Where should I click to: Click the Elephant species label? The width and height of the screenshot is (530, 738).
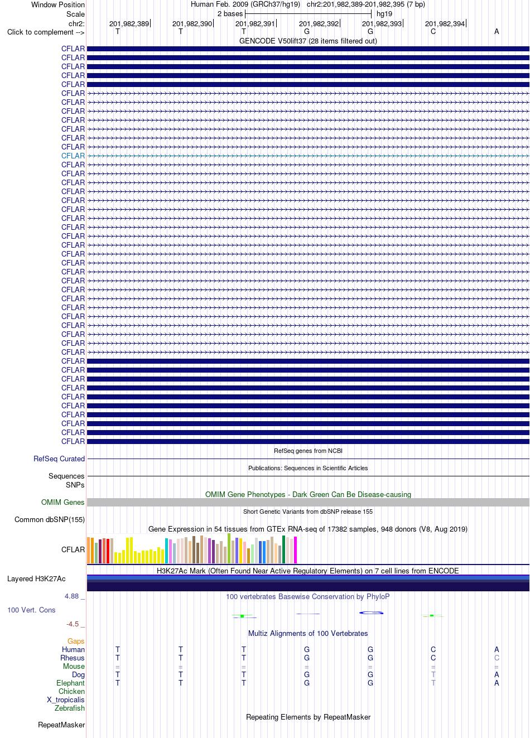click(x=70, y=683)
